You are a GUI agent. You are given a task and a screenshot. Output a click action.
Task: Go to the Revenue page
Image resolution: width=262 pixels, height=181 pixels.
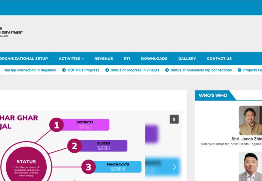coord(104,59)
